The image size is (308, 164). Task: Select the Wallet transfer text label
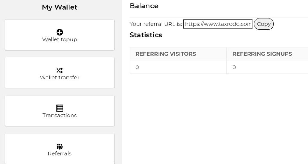pos(60,78)
